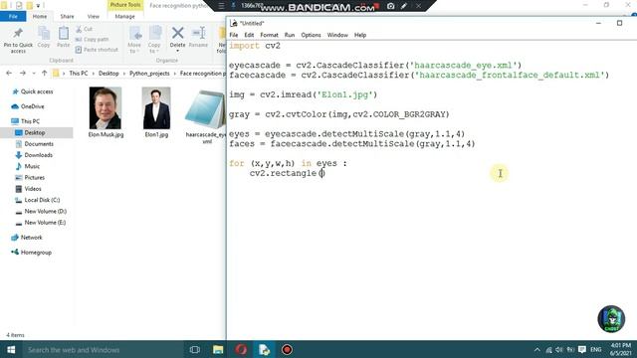This screenshot has height=358, width=637.
Task: Switch to Explorer Share tab
Action: pos(67,16)
